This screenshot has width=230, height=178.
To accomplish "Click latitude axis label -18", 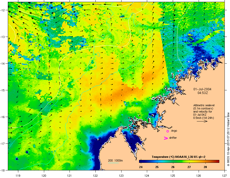I will tap(2, 170).
